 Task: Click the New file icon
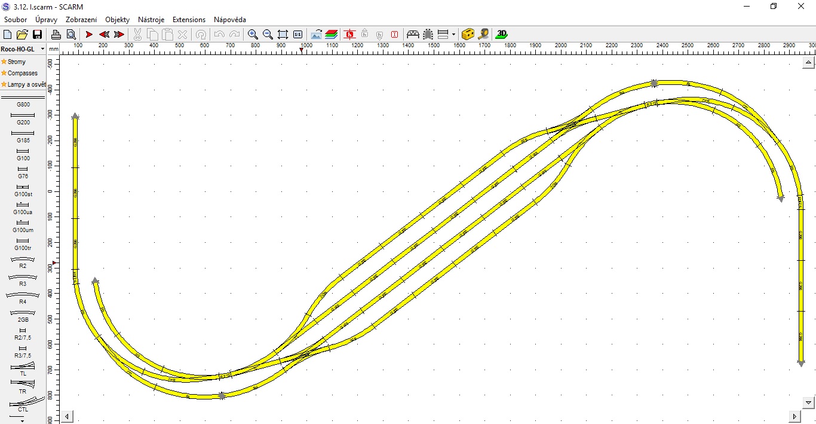[x=8, y=35]
